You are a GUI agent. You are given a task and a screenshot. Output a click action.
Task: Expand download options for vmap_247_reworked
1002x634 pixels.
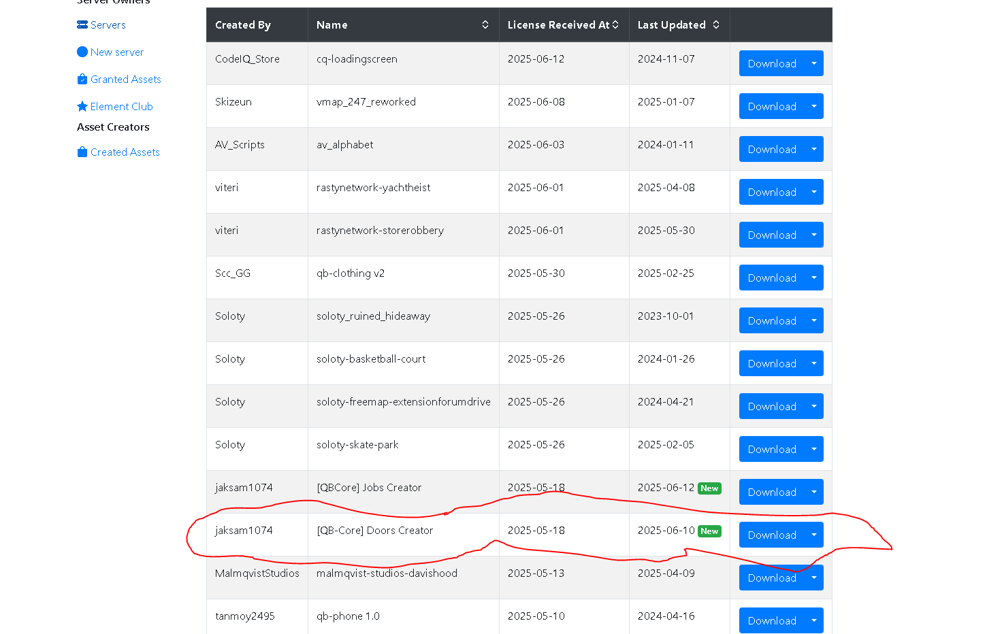click(814, 106)
